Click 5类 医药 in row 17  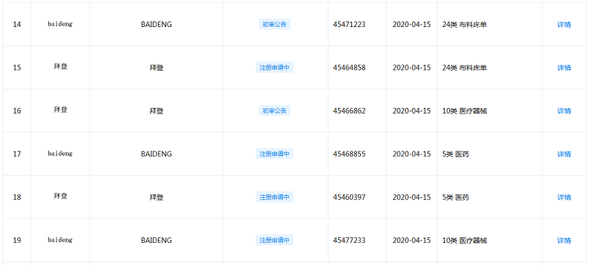pyautogui.click(x=456, y=154)
